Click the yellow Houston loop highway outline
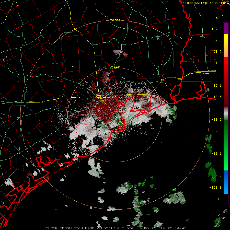The width and height of the screenshot is (230, 230). click(x=101, y=99)
